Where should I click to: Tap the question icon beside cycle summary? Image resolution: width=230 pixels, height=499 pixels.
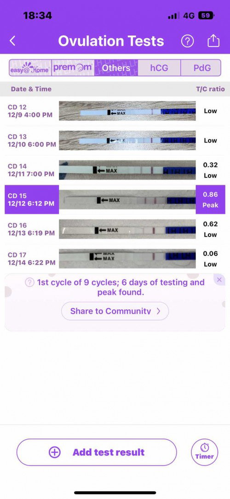(29, 282)
